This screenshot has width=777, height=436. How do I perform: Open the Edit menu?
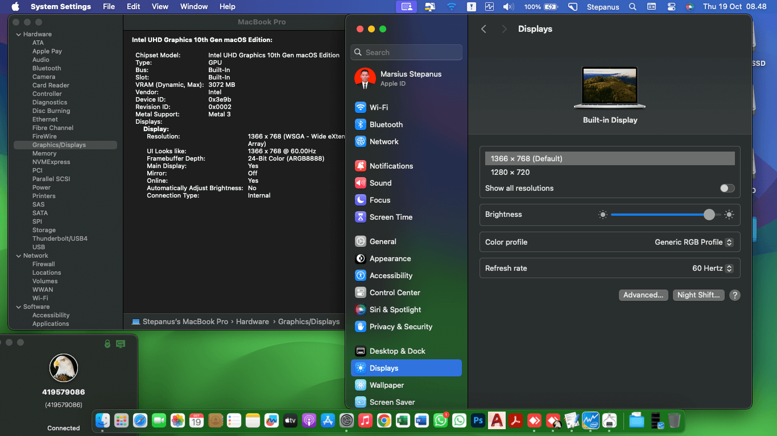pyautogui.click(x=134, y=7)
